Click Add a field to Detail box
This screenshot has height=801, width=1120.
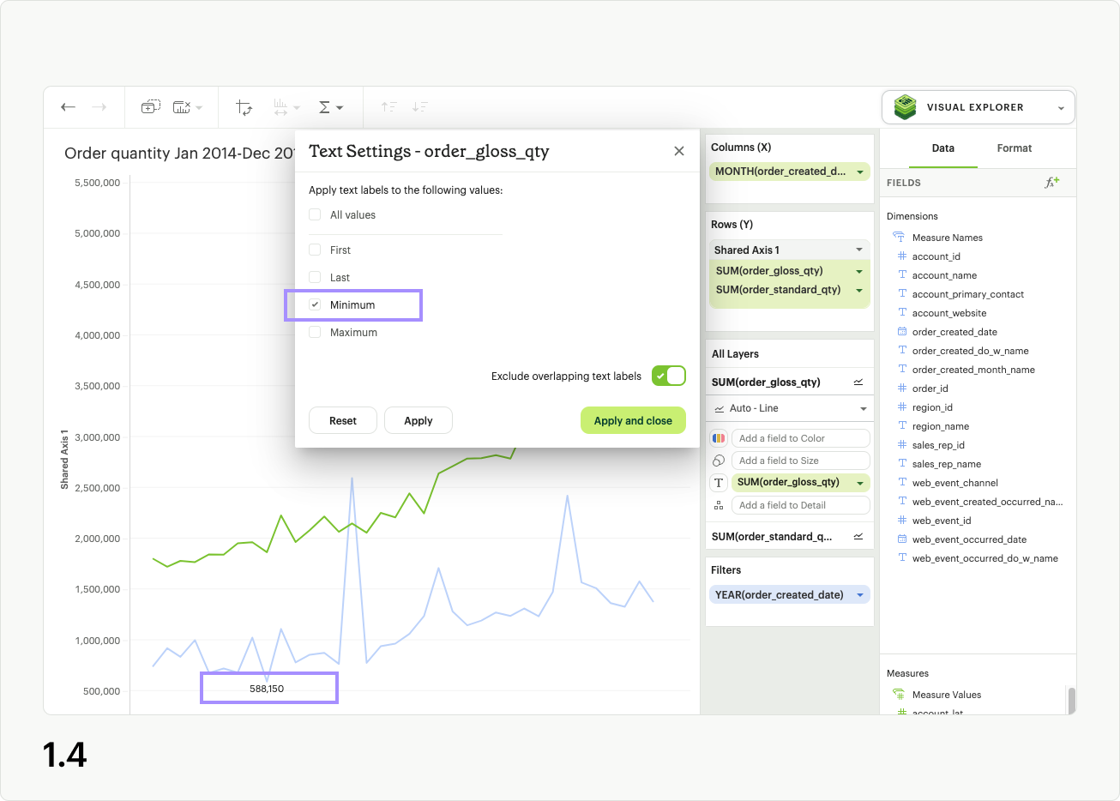click(x=800, y=505)
